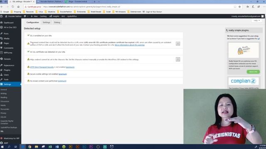Open Posts in the sidebar

coord(6,34)
